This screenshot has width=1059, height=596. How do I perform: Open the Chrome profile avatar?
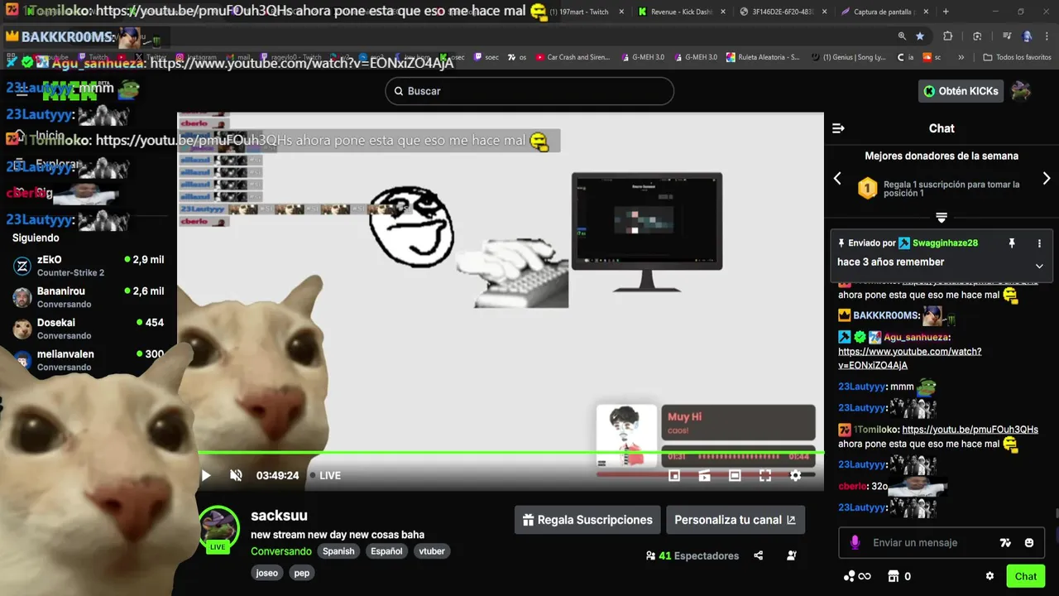point(1028,36)
